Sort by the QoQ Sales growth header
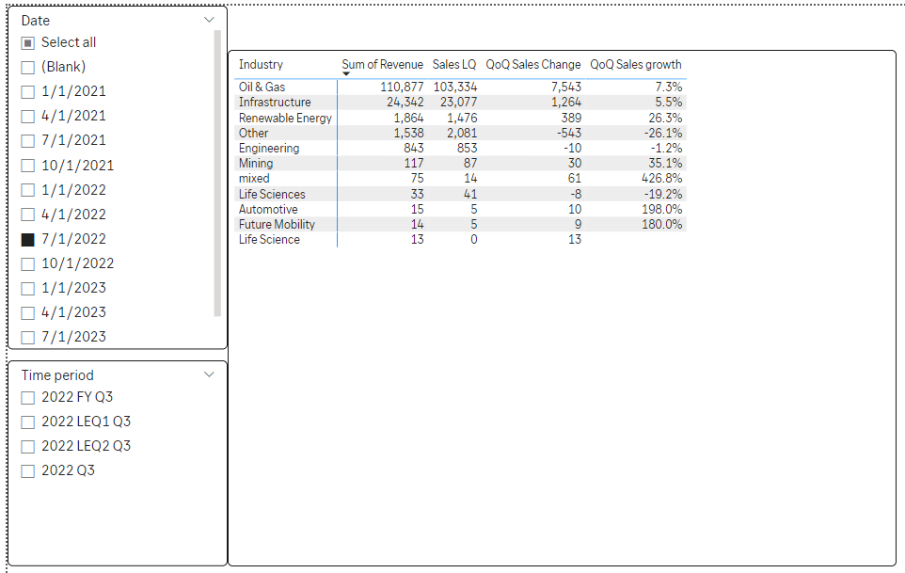 point(635,65)
